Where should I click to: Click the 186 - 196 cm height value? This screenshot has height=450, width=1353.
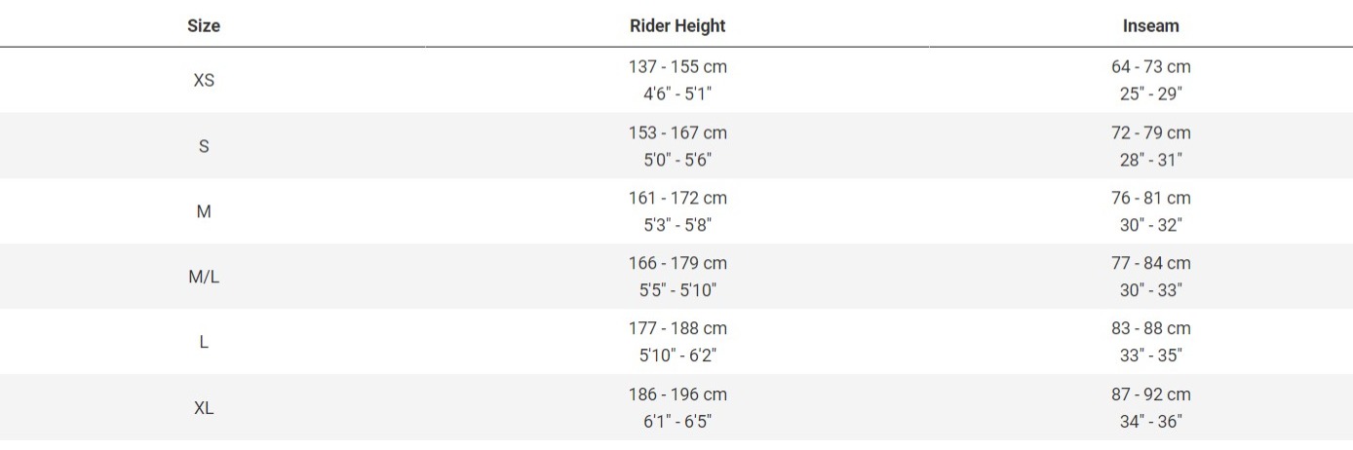tap(677, 394)
